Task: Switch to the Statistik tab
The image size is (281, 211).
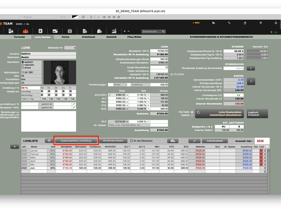Action: [x=112, y=37]
